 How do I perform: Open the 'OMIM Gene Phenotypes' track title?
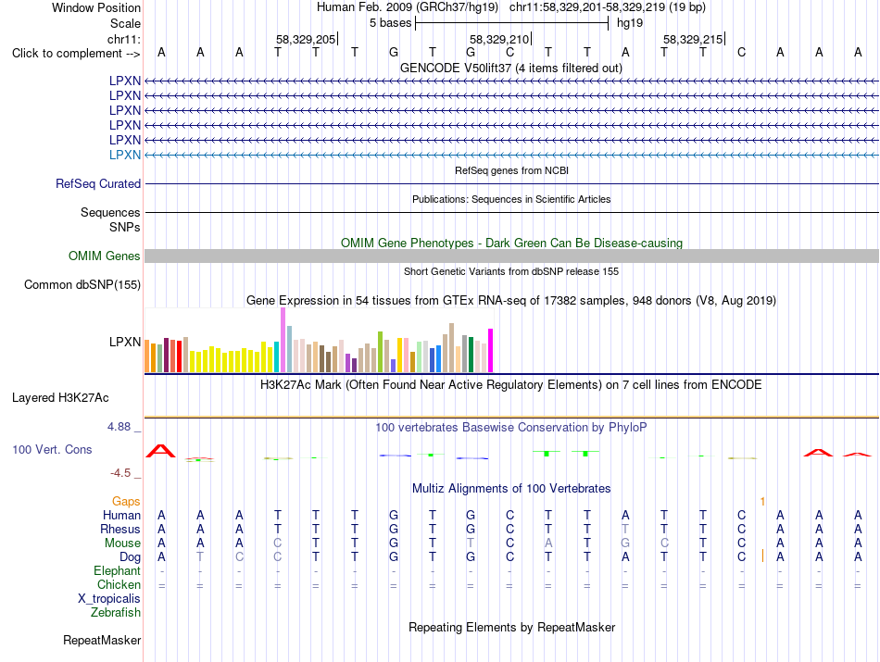coord(511,243)
